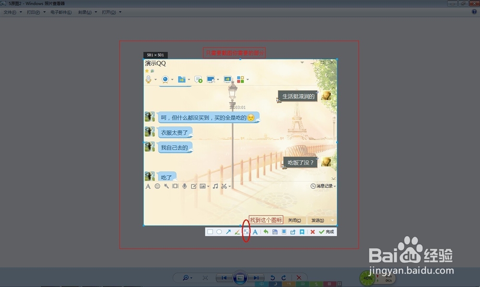Click the undo icon in the edit toolbar
The image size is (480, 287).
pyautogui.click(x=265, y=231)
